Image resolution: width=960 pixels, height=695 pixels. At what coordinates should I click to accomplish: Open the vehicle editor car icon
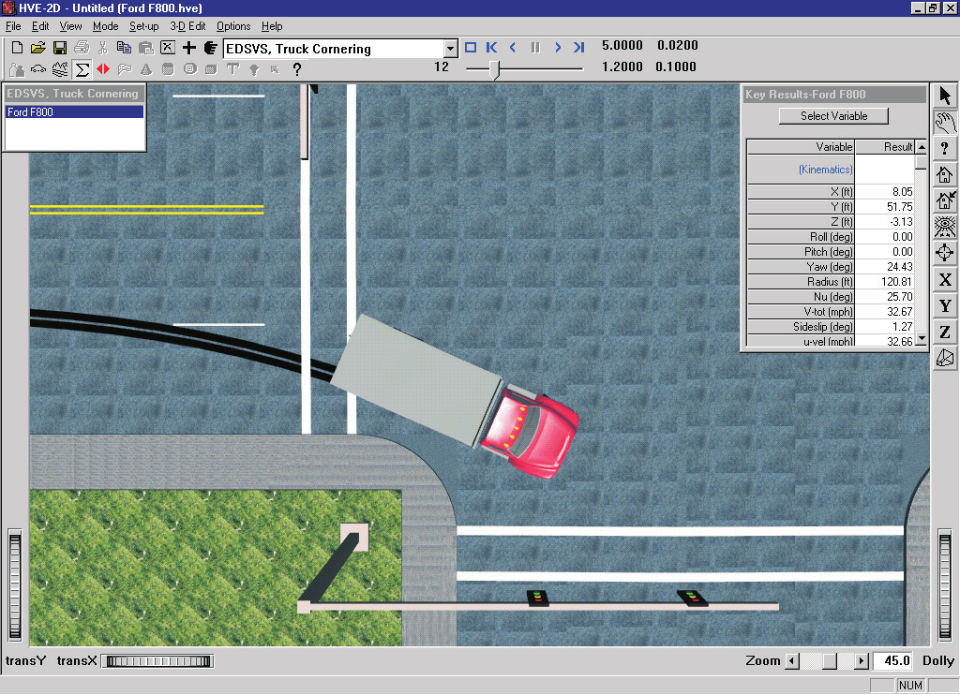click(37, 69)
